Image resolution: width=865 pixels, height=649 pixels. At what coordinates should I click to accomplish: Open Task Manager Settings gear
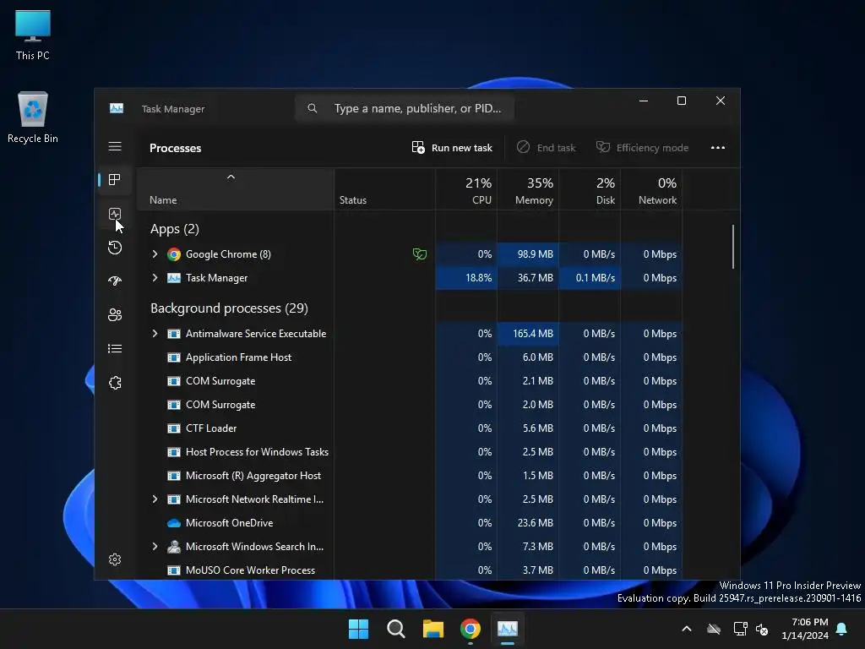[115, 559]
